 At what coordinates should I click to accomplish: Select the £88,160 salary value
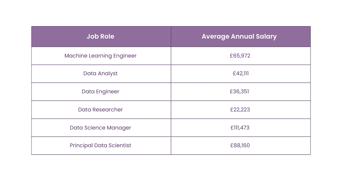(240, 145)
